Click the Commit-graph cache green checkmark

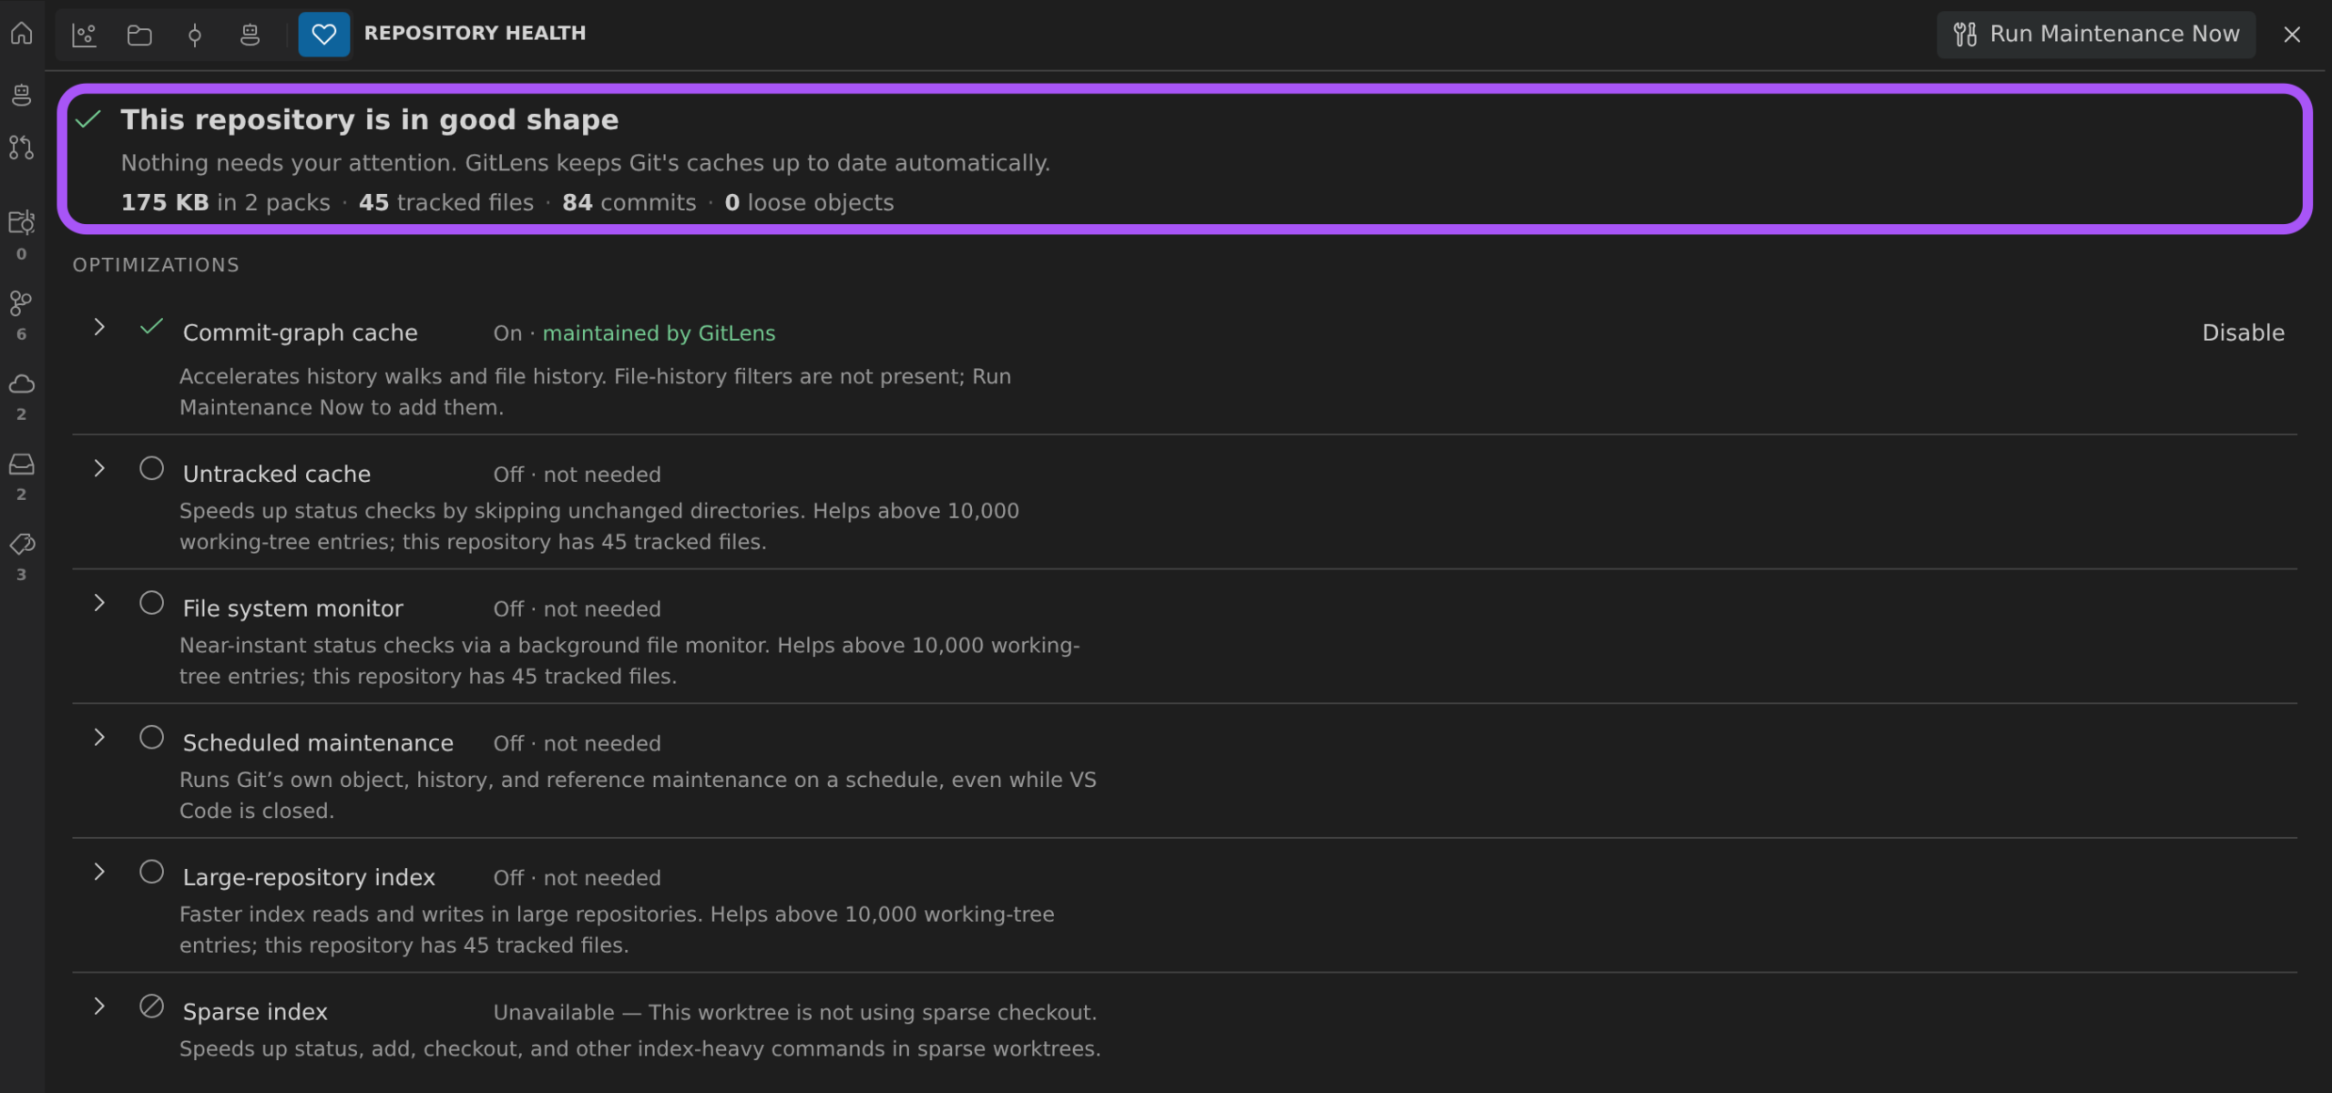click(151, 327)
